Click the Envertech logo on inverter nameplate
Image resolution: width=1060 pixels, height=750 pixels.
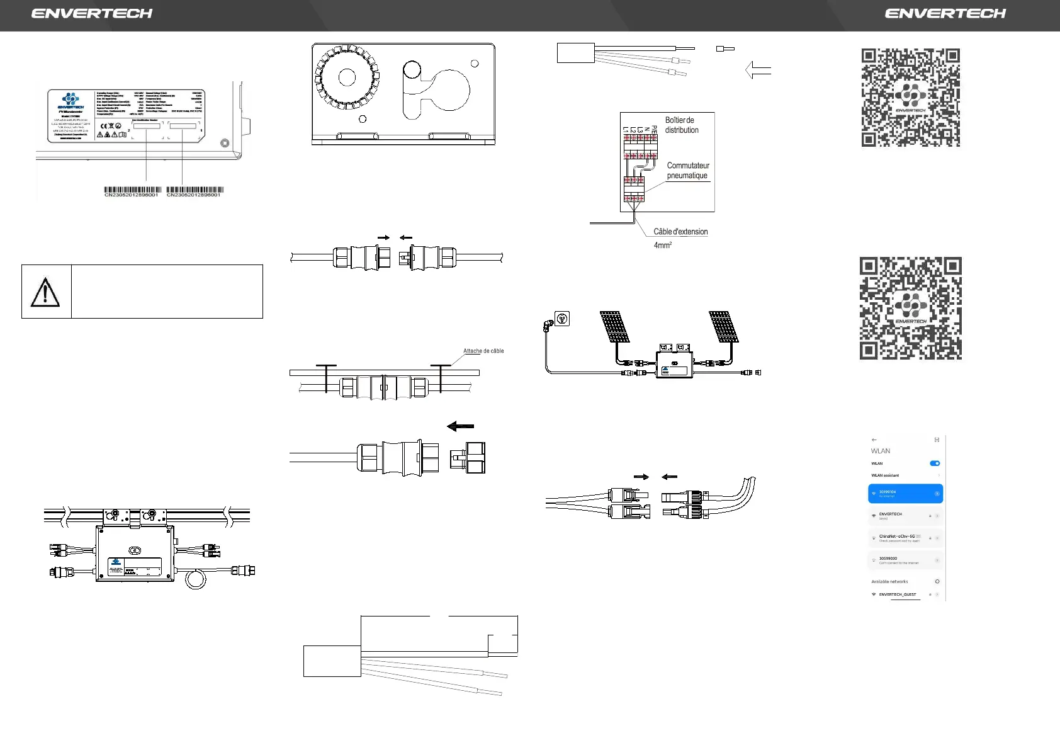pyautogui.click(x=70, y=101)
